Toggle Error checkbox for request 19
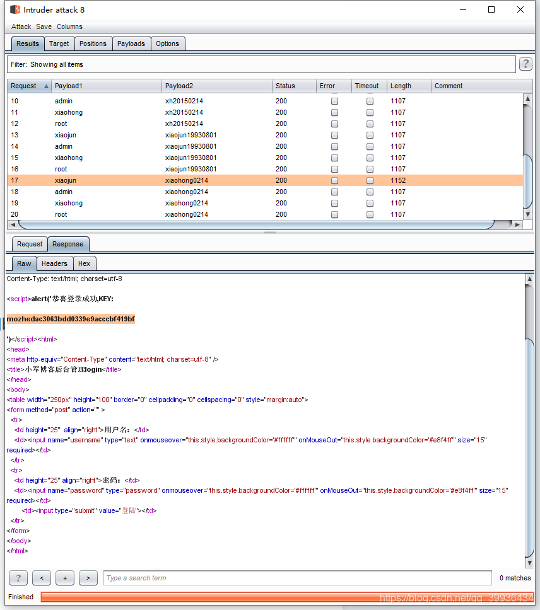540x610 pixels. pos(334,203)
